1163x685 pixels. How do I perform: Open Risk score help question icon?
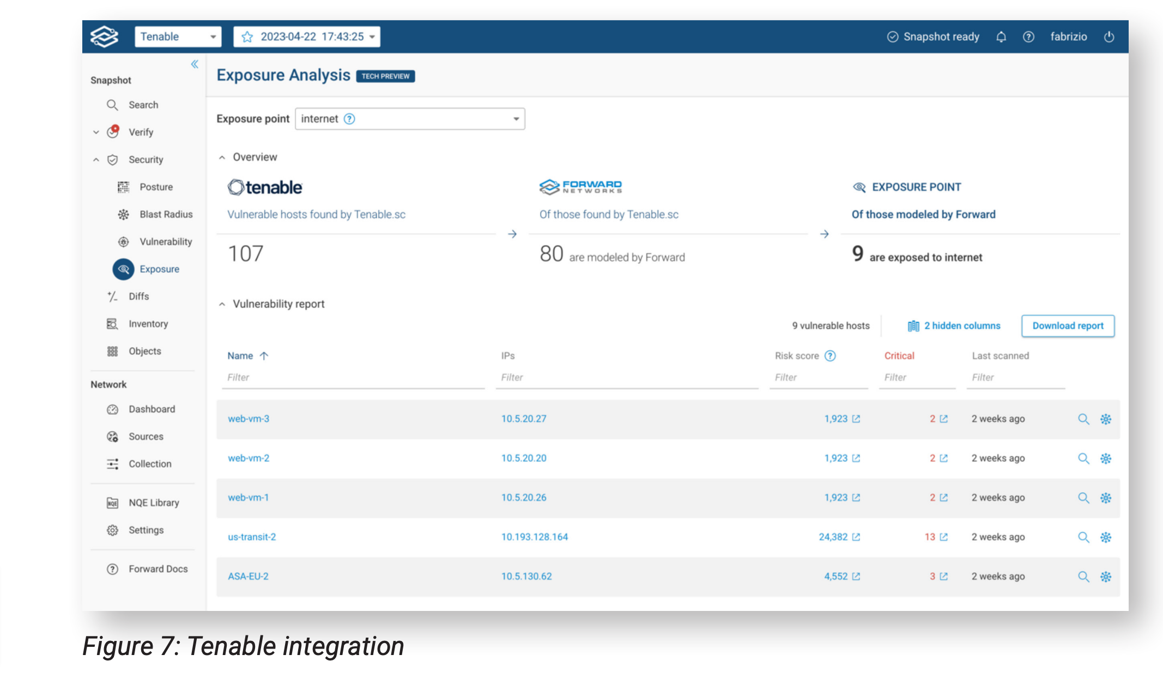(x=829, y=356)
